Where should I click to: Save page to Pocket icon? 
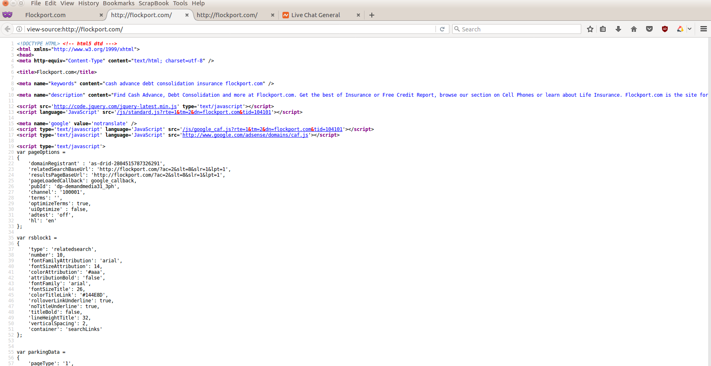649,29
